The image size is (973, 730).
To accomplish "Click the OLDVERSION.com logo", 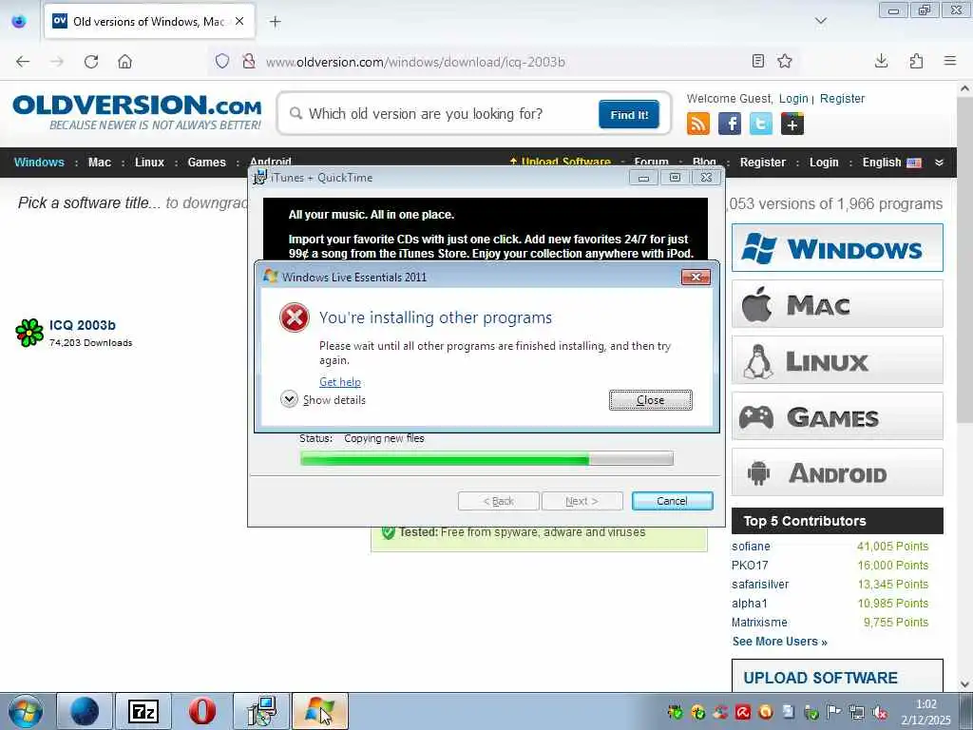I will (x=137, y=112).
